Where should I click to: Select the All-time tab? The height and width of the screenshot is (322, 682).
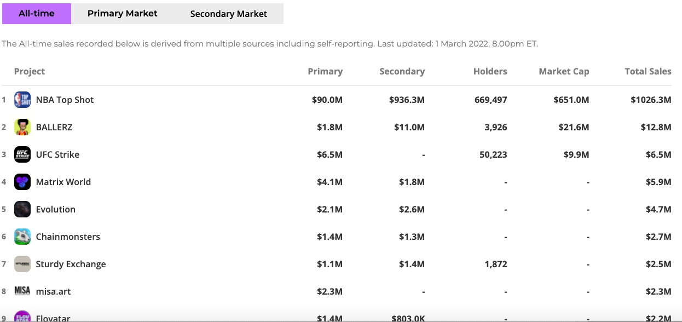[x=37, y=14]
